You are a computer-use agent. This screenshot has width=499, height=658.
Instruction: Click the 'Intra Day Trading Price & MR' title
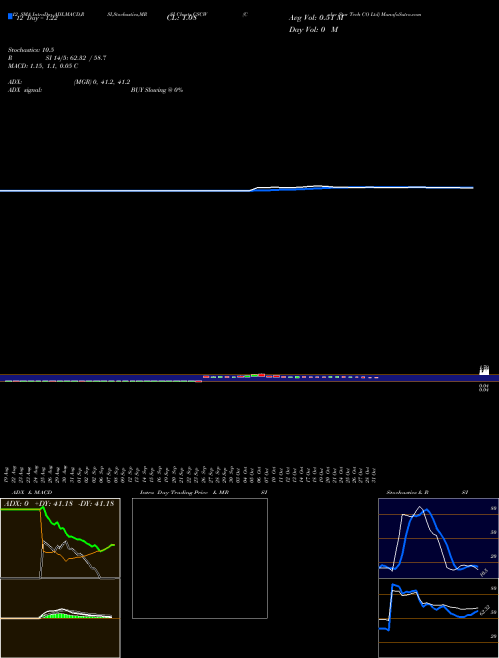pyautogui.click(x=184, y=493)
